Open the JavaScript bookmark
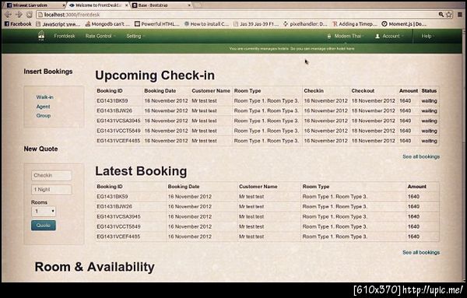Viewport: 467px width, 298px height. 58,24
